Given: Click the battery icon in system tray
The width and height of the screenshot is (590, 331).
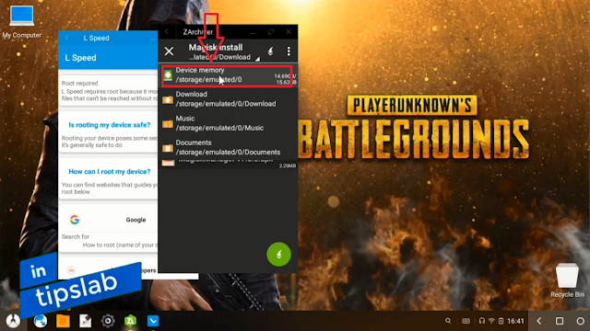Looking at the screenshot, I should (501, 321).
